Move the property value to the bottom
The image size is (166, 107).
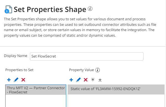(100, 80)
